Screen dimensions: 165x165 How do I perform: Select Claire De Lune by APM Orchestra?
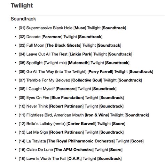(x=71, y=150)
